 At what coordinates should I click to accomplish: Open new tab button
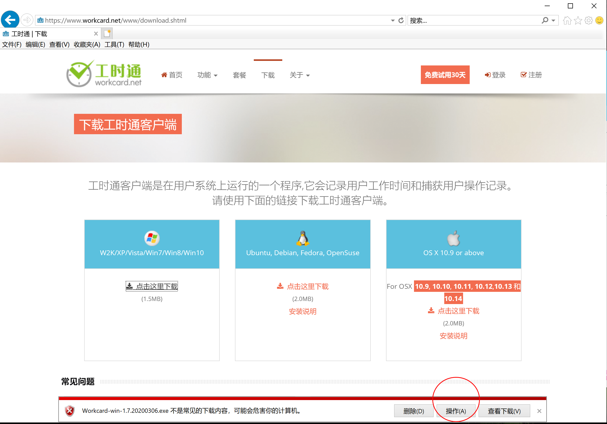(107, 34)
